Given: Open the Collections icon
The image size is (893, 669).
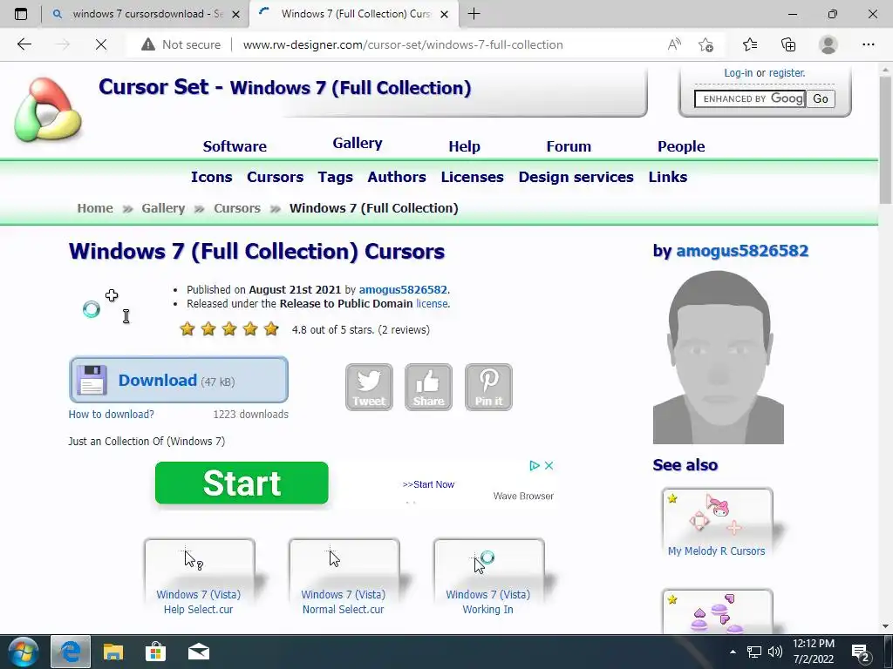Looking at the screenshot, I should click(788, 44).
